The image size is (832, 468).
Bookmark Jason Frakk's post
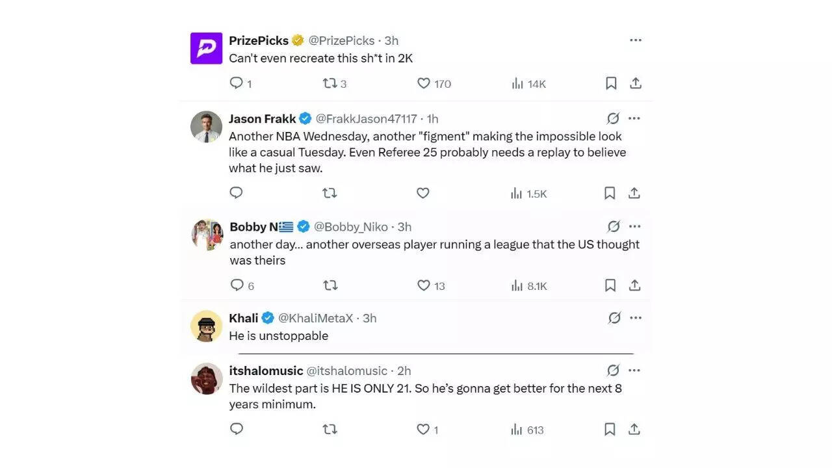pos(609,192)
